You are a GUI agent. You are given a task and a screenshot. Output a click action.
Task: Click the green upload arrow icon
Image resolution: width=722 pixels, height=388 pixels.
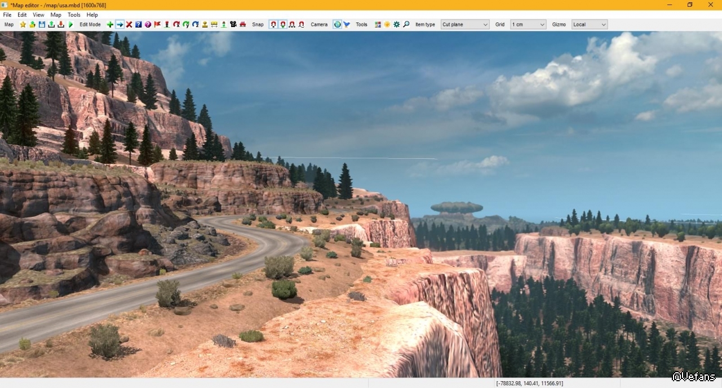(51, 25)
